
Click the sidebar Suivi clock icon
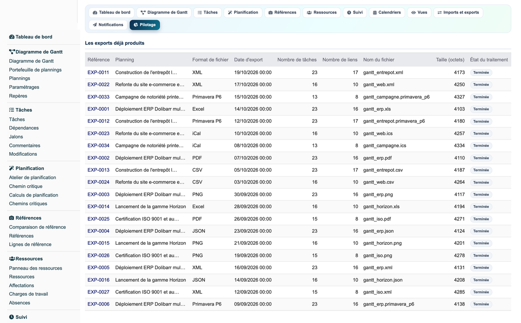[x=12, y=317]
